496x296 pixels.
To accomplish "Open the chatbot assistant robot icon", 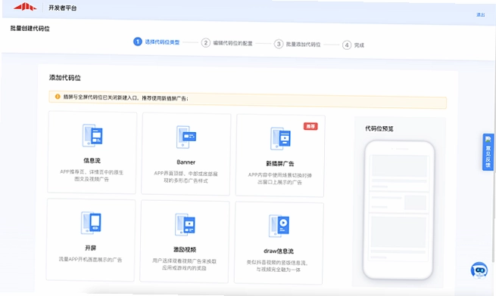I will (x=479, y=270).
